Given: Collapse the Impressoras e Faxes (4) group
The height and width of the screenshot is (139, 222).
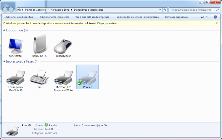Looking at the screenshot, I should [4, 61].
